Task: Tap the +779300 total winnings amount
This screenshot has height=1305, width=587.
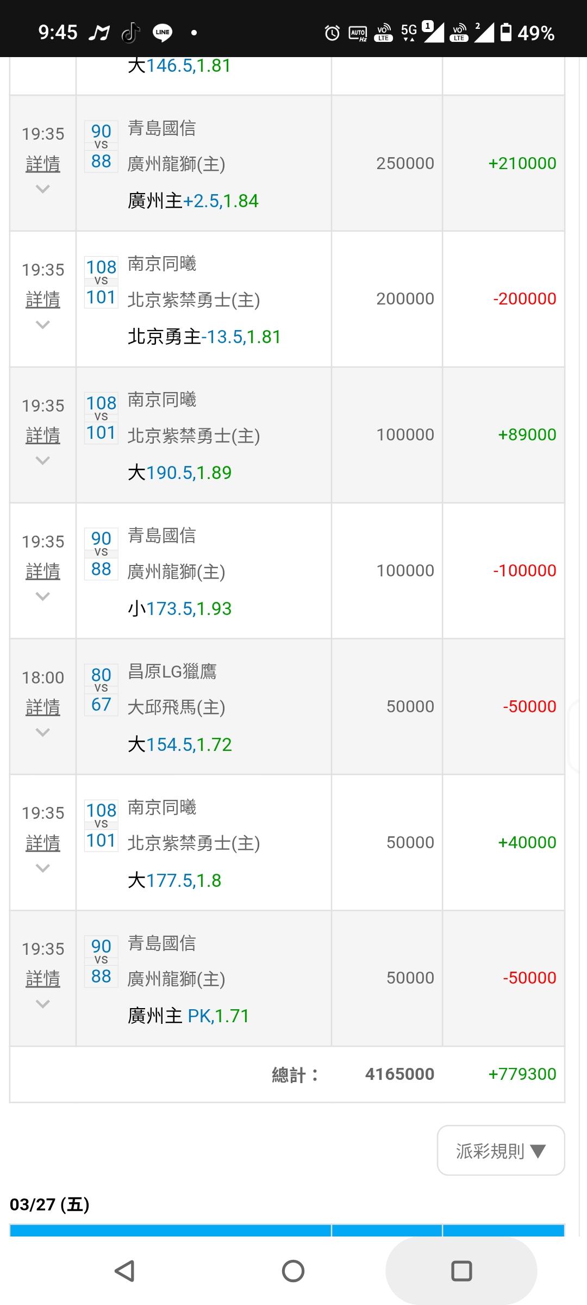Action: 522,1074
